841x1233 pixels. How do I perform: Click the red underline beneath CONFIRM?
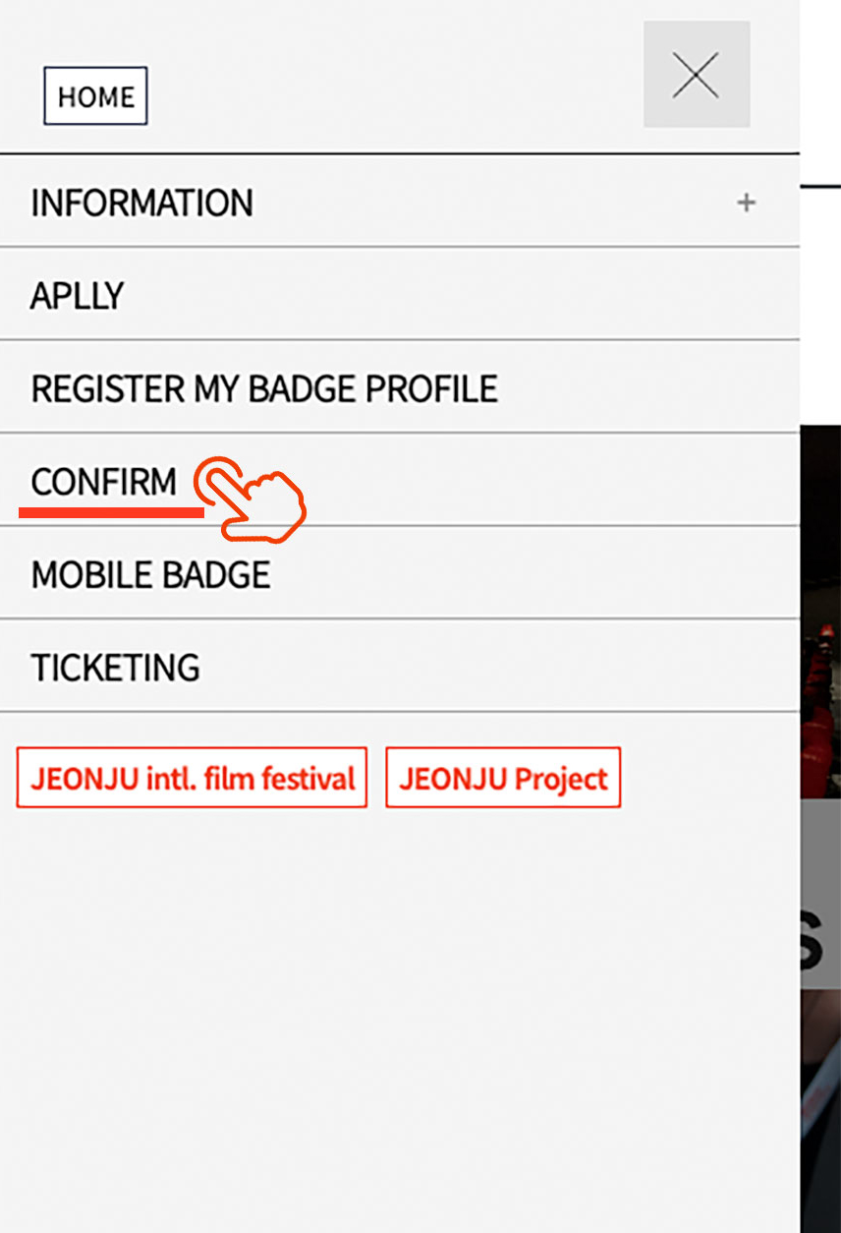click(110, 512)
